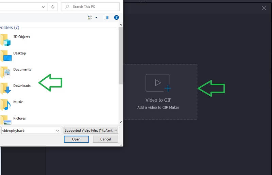
Task: Select the 3D Objects label
Action: (21, 37)
